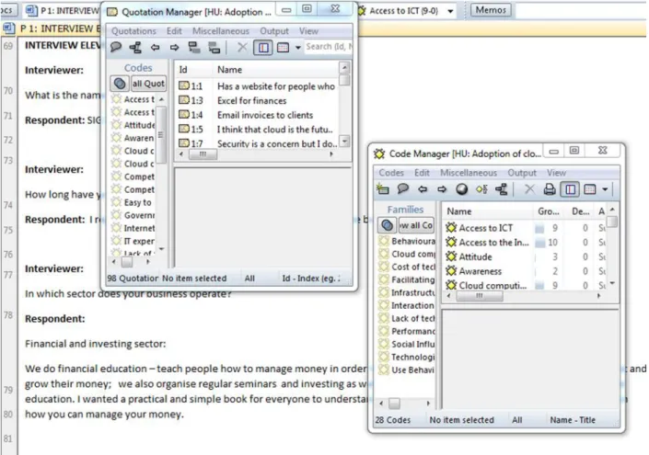Screen dimensions: 649x455
Task: Click the round filter icon in Families panel
Action: [x=387, y=225]
